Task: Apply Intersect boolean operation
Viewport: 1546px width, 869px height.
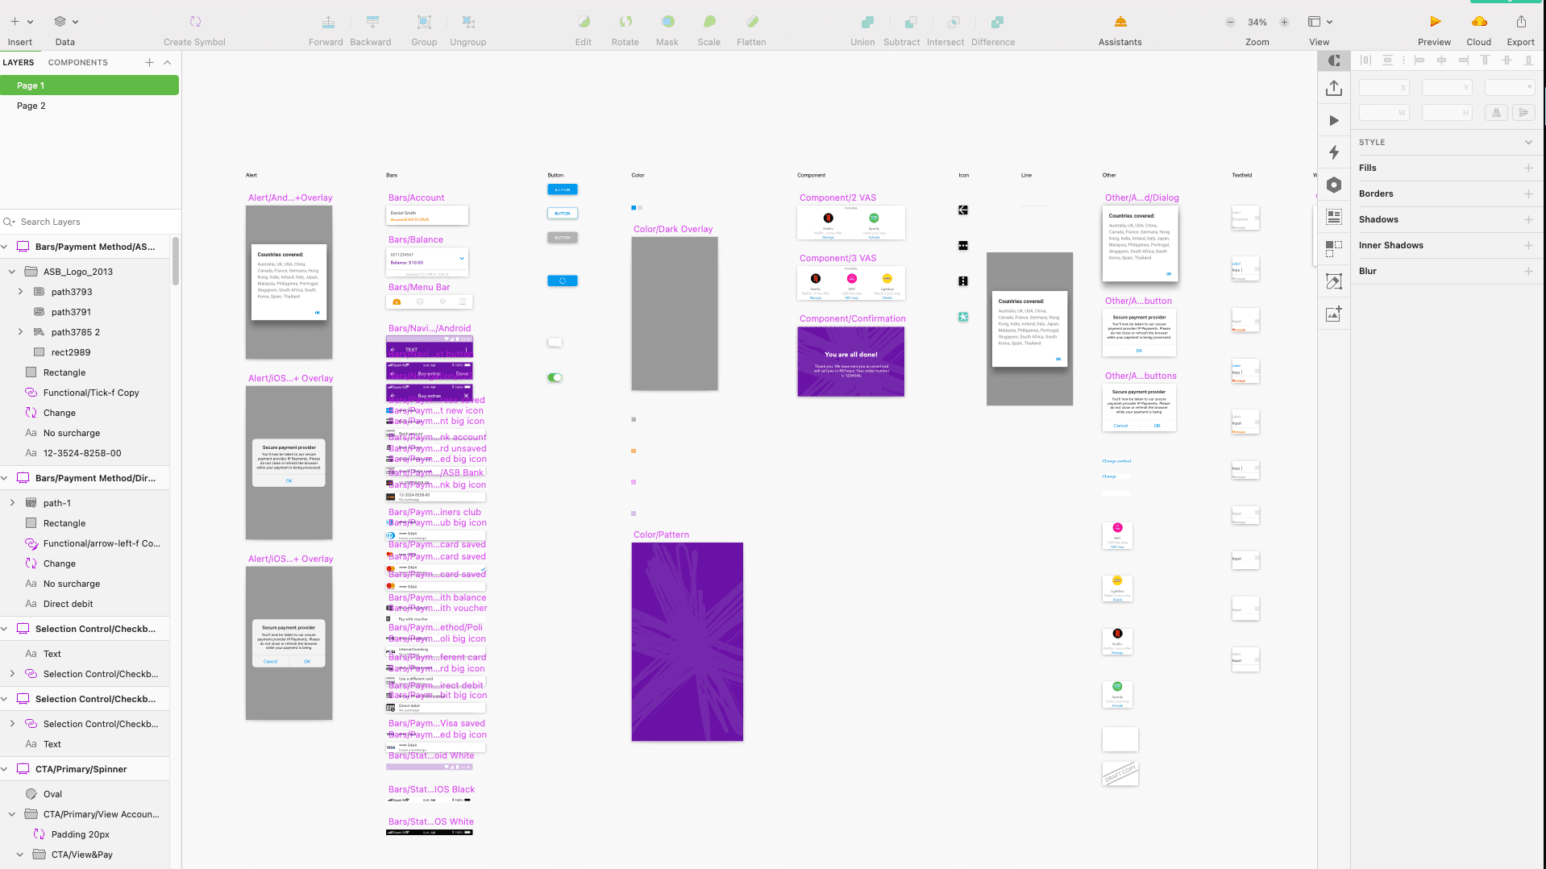Action: (x=945, y=30)
